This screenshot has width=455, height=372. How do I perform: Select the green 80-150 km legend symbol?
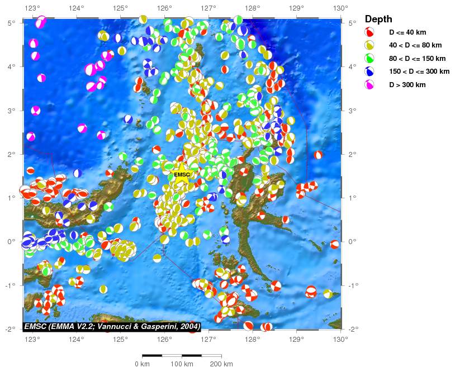pyautogui.click(x=369, y=58)
